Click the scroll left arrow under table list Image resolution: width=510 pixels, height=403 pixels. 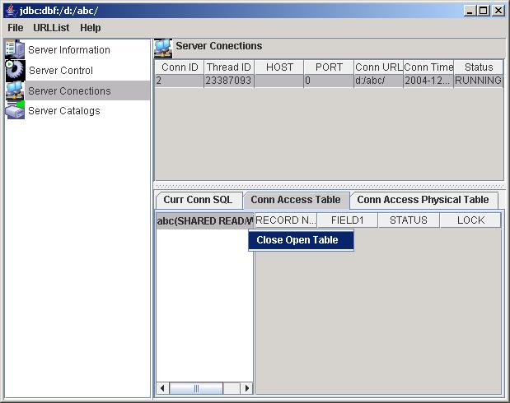point(162,388)
